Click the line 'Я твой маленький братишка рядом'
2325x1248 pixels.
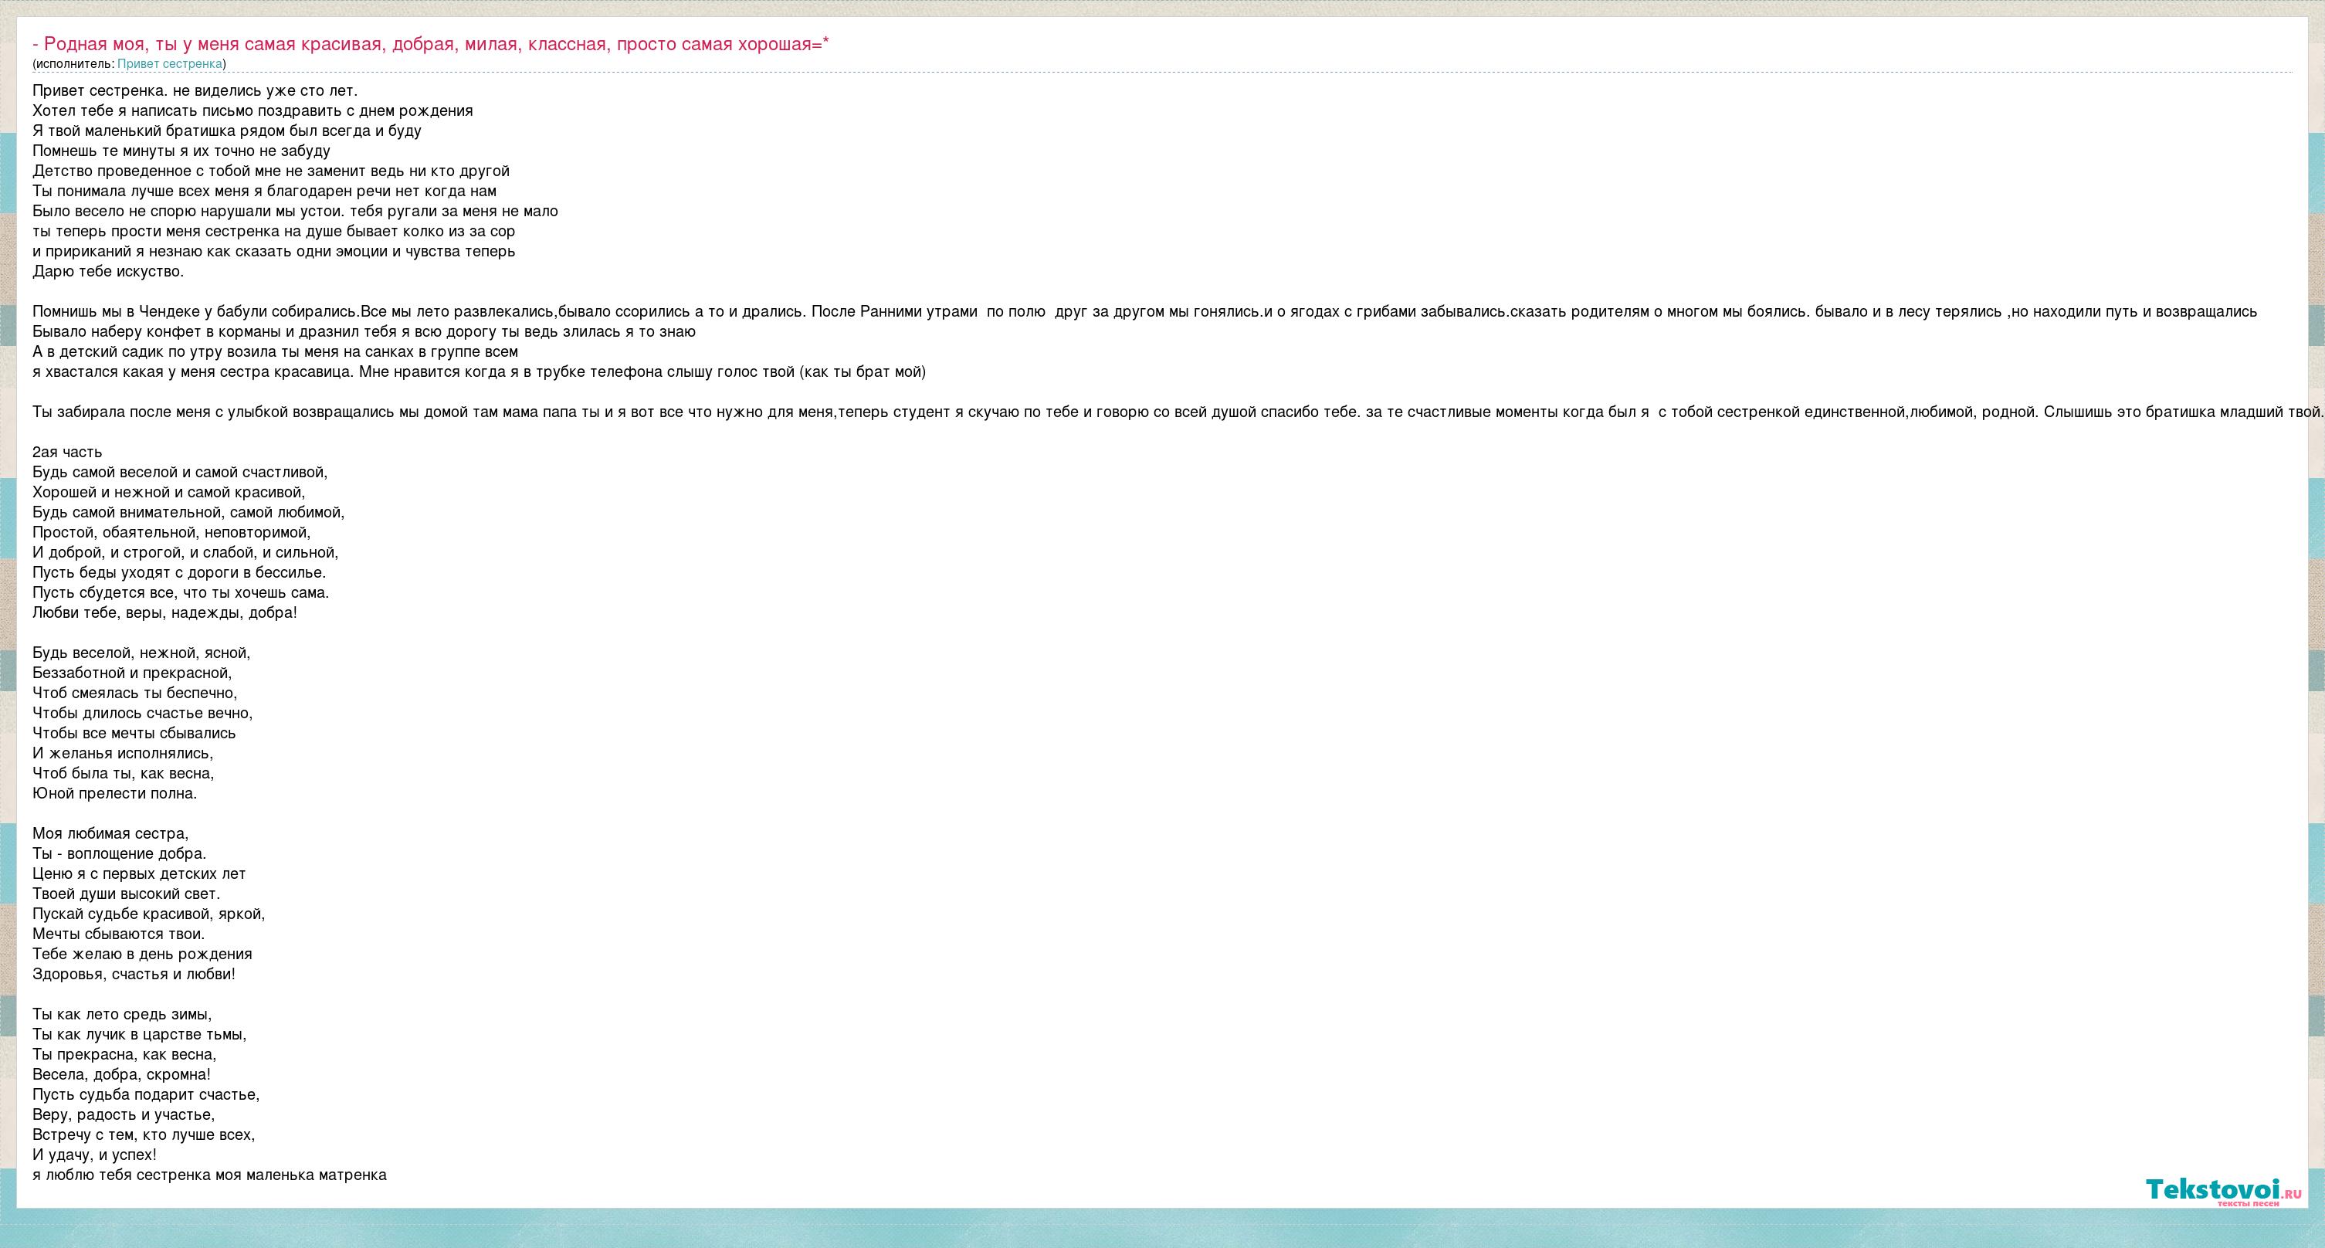pos(226,131)
